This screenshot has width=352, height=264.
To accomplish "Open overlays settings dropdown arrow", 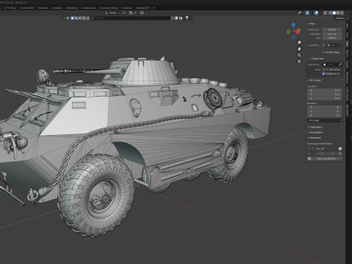I will (x=320, y=12).
